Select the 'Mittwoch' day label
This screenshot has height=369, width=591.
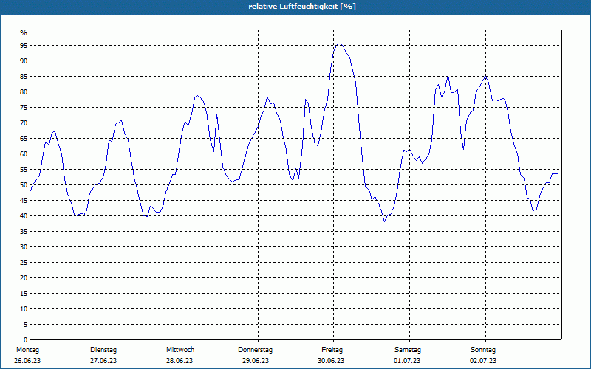click(x=180, y=350)
